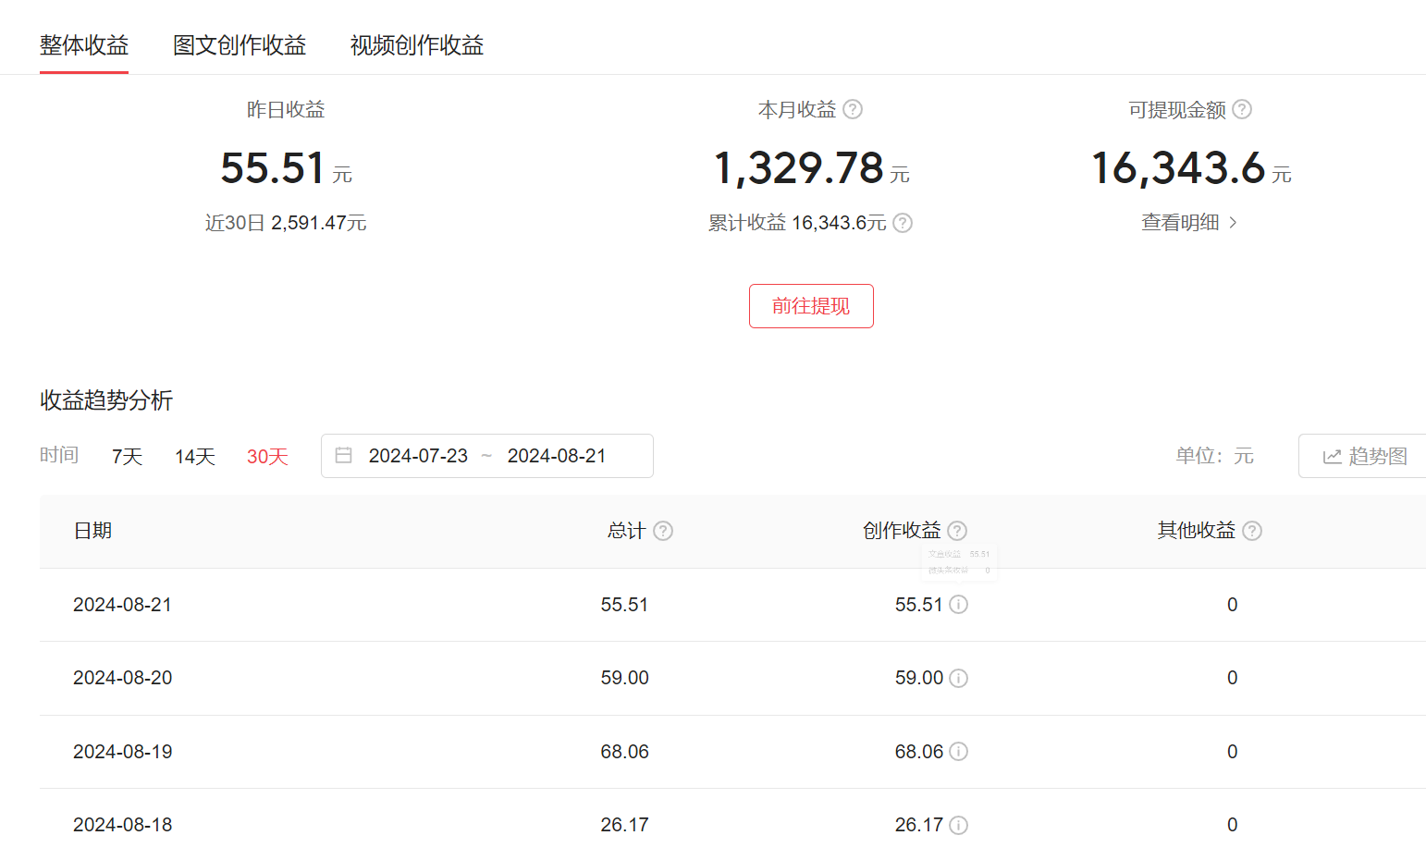The image size is (1426, 860).
Task: Click the 2024-08-18 date cell
Action: (x=123, y=825)
